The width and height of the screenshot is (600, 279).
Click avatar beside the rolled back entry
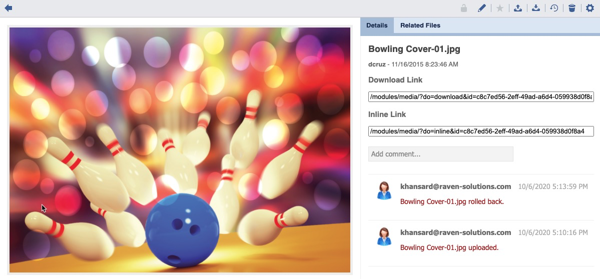click(384, 190)
